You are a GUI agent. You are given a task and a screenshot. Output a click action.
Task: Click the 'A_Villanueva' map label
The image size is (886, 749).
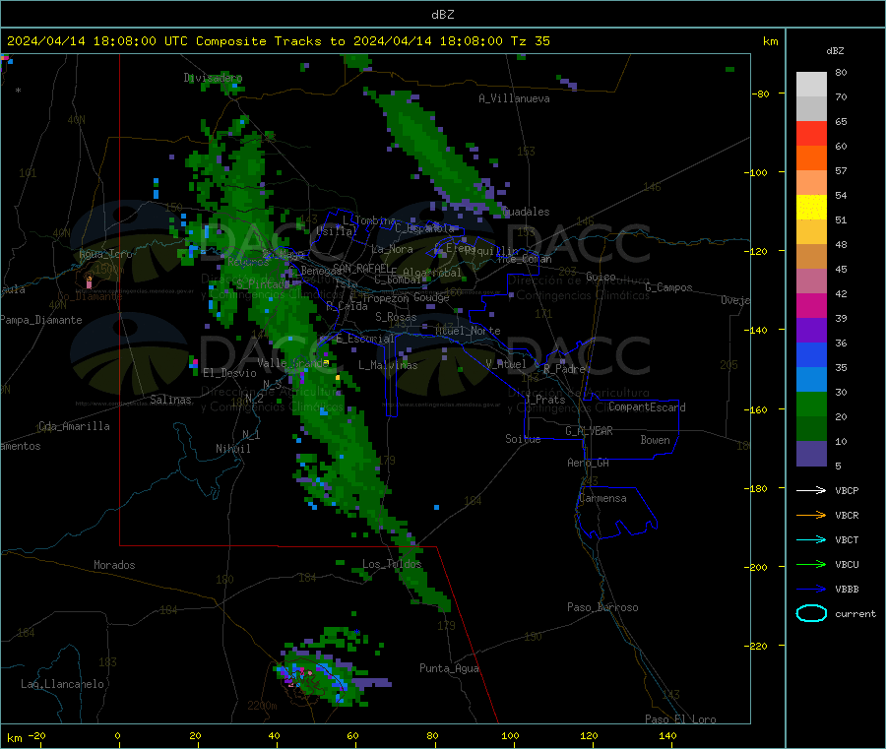click(x=514, y=98)
